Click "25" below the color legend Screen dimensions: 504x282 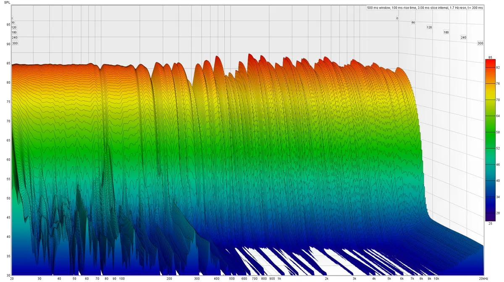coord(490,224)
